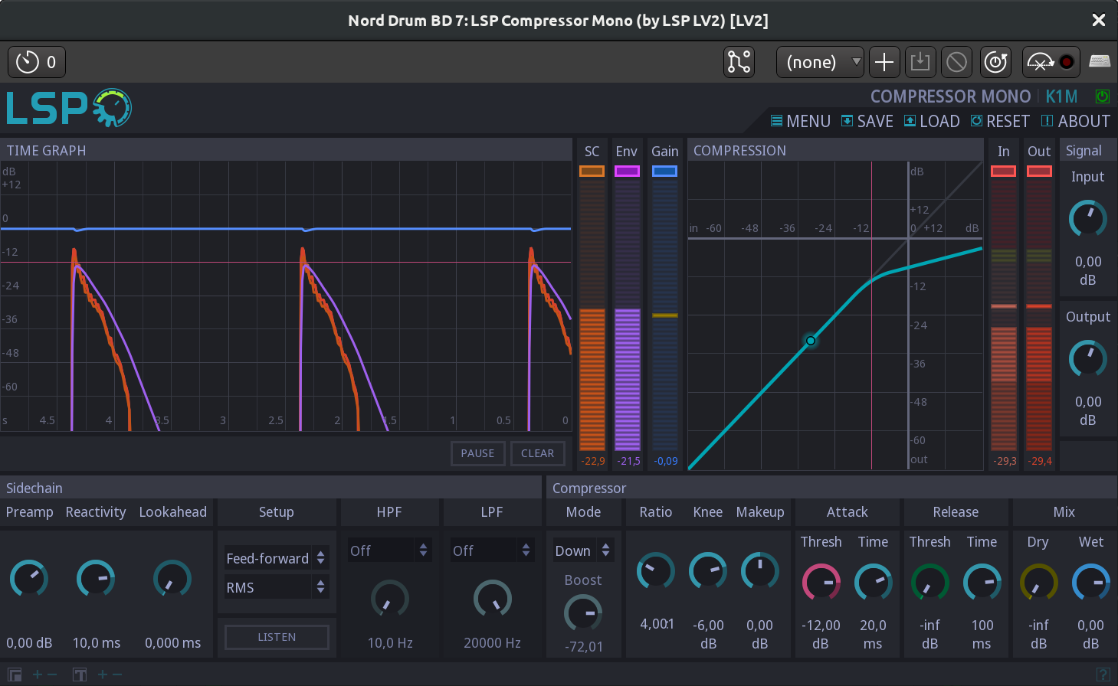
Task: Click the Lookahead knob
Action: [172, 579]
